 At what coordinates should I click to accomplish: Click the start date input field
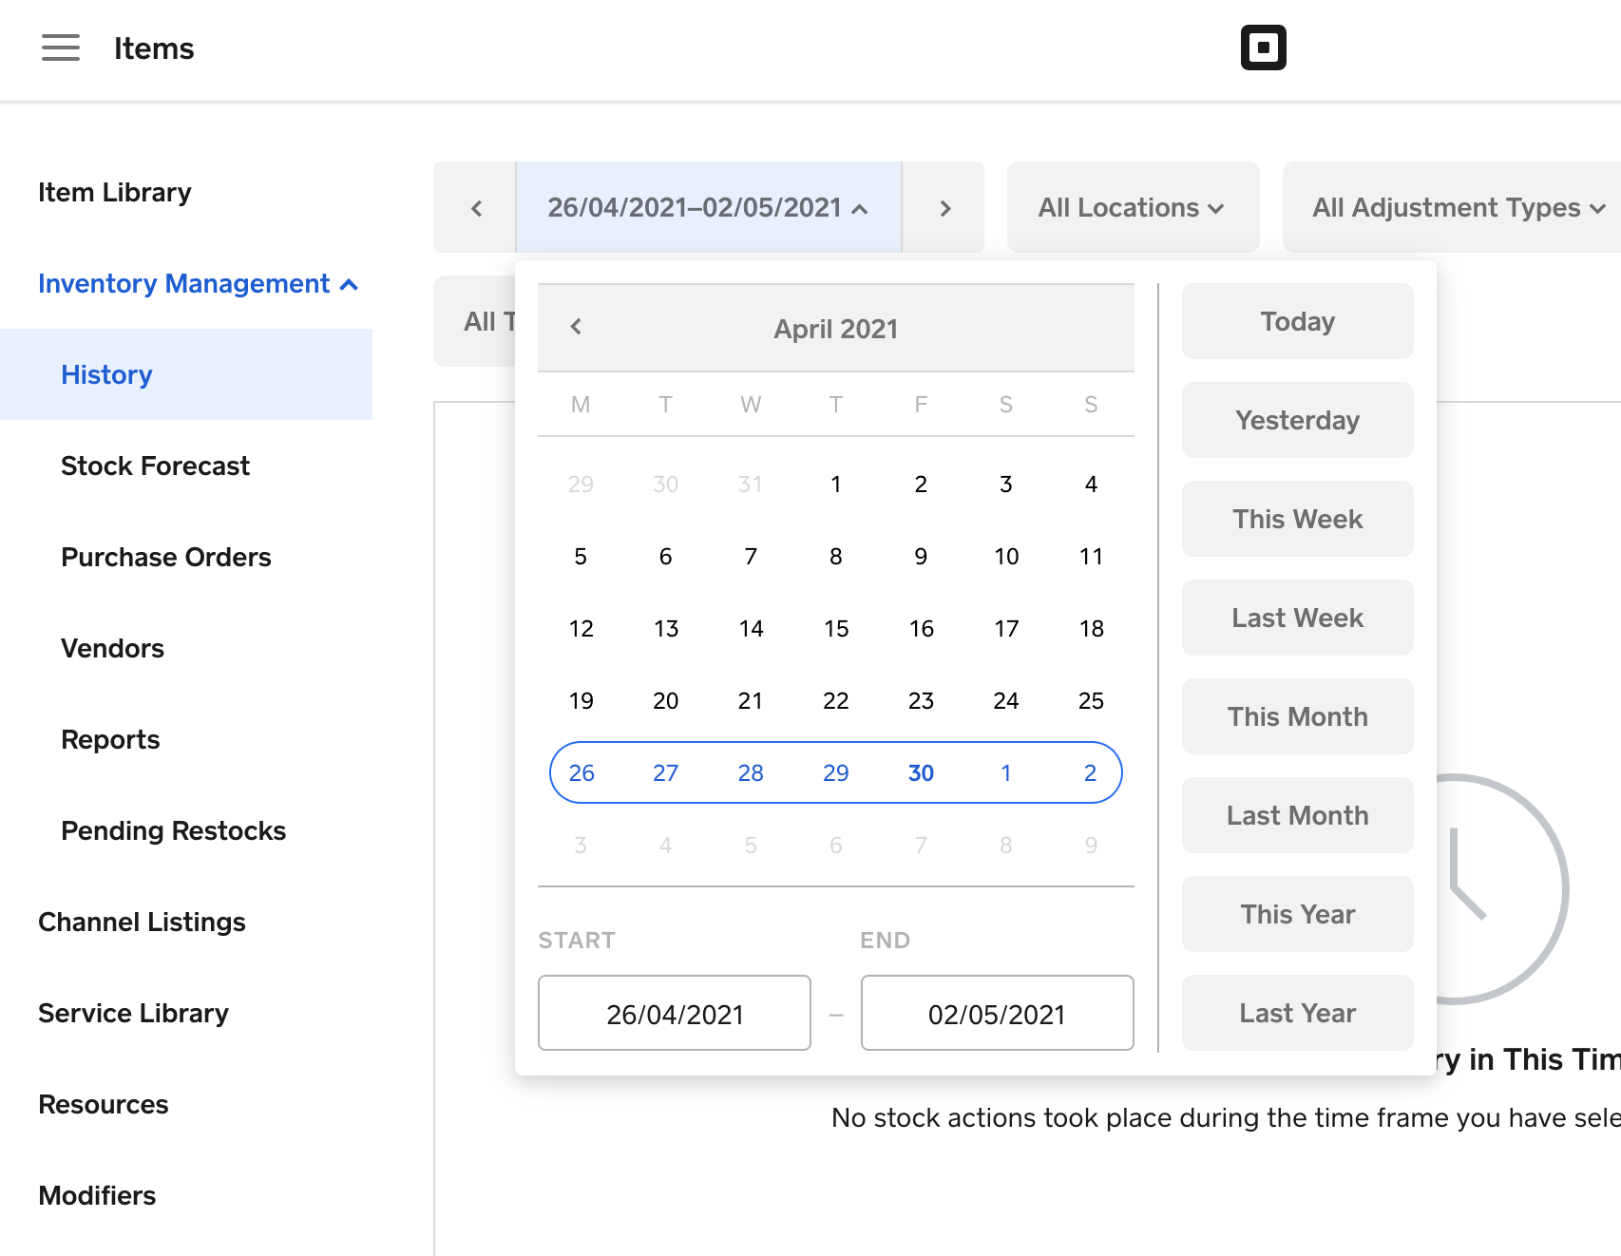[675, 1014]
